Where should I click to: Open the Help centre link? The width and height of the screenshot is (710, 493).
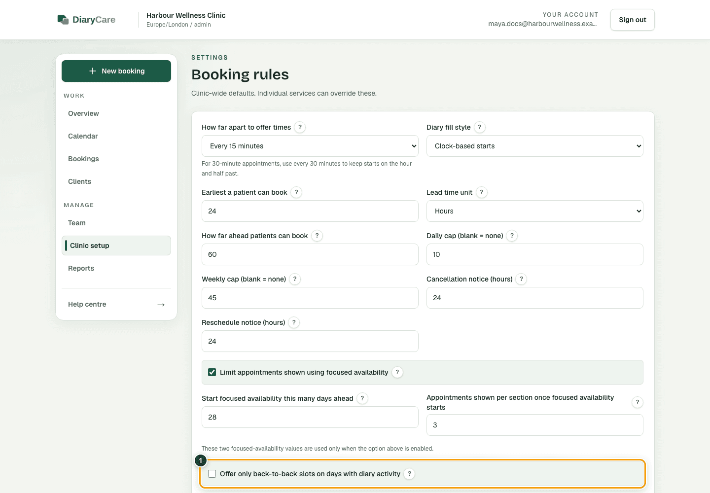pyautogui.click(x=116, y=304)
